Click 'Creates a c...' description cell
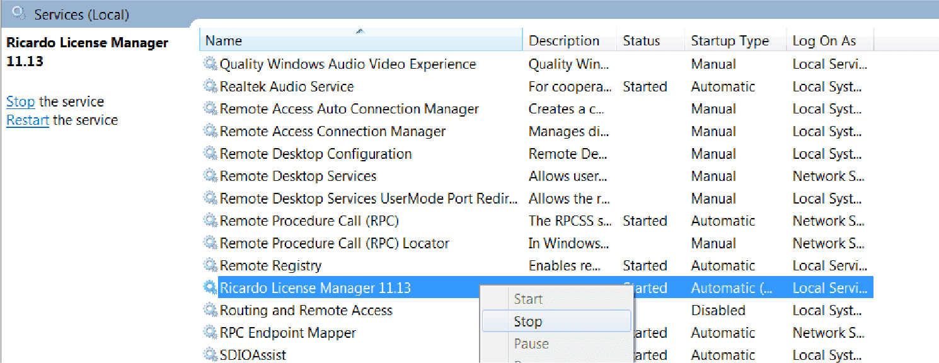This screenshot has width=939, height=363. click(567, 109)
